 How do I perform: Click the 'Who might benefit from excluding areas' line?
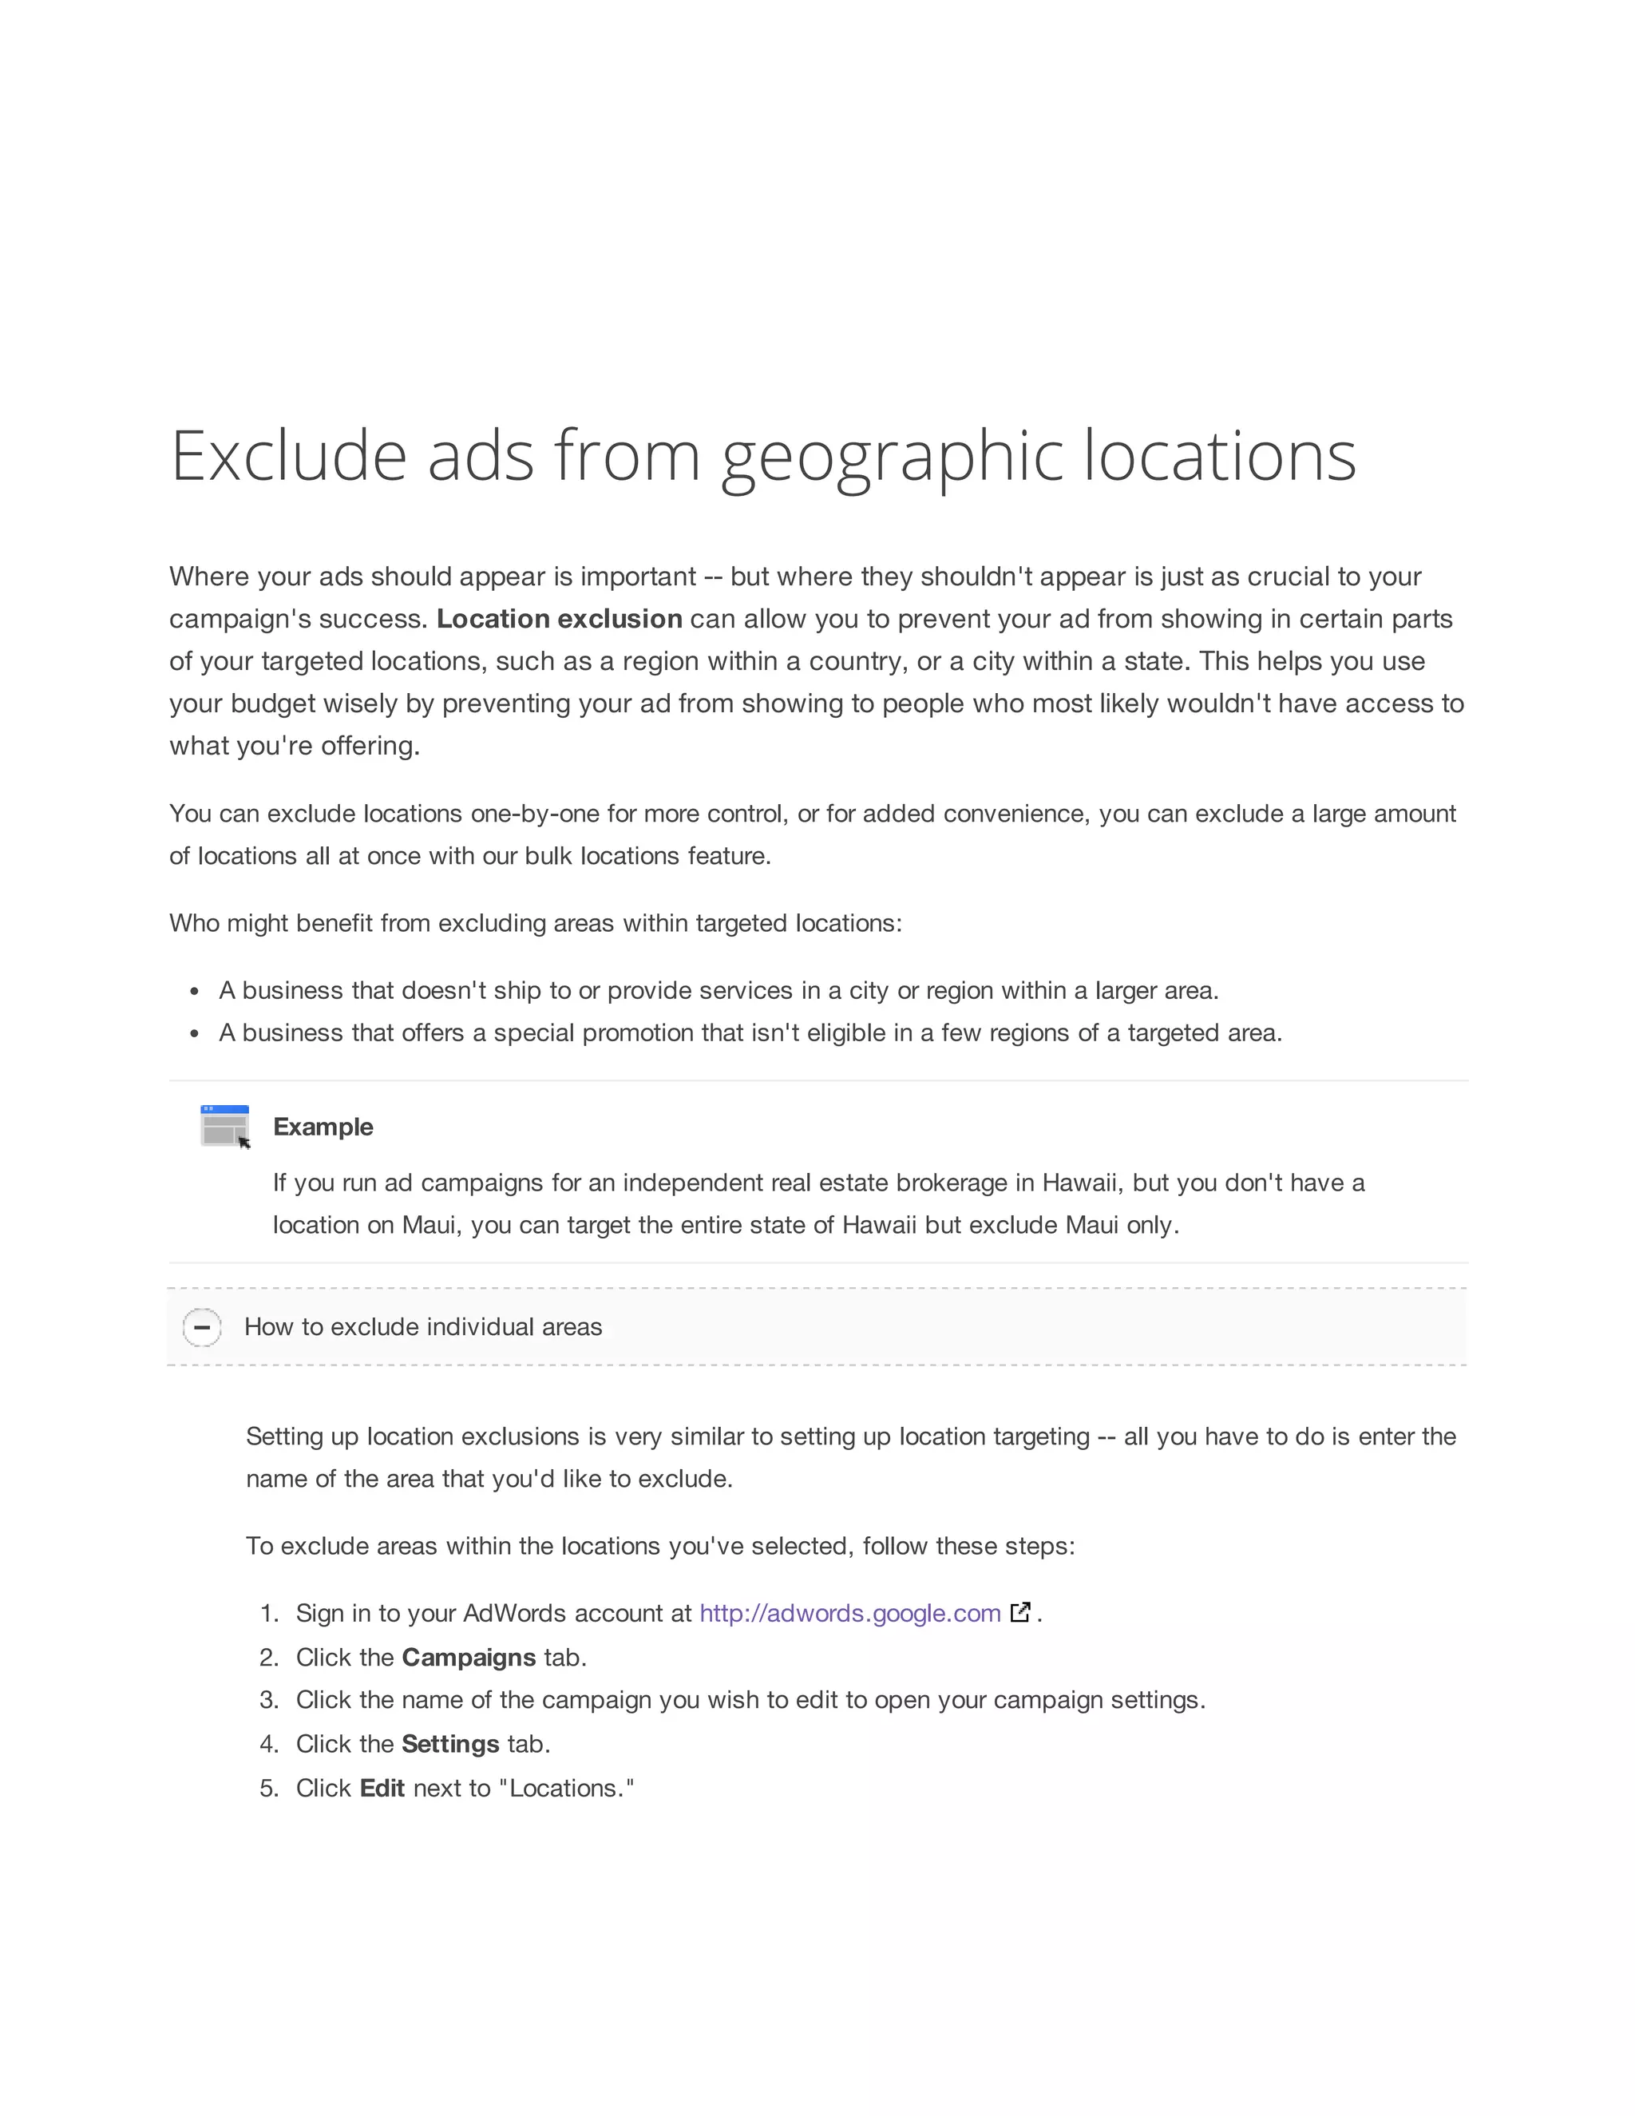click(535, 923)
